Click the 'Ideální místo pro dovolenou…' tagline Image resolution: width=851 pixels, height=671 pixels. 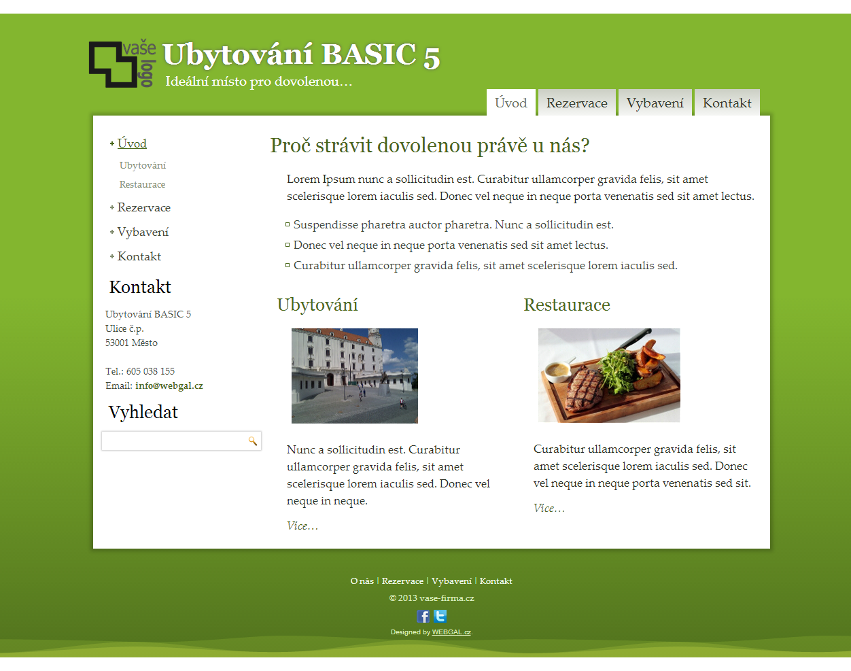click(x=258, y=82)
